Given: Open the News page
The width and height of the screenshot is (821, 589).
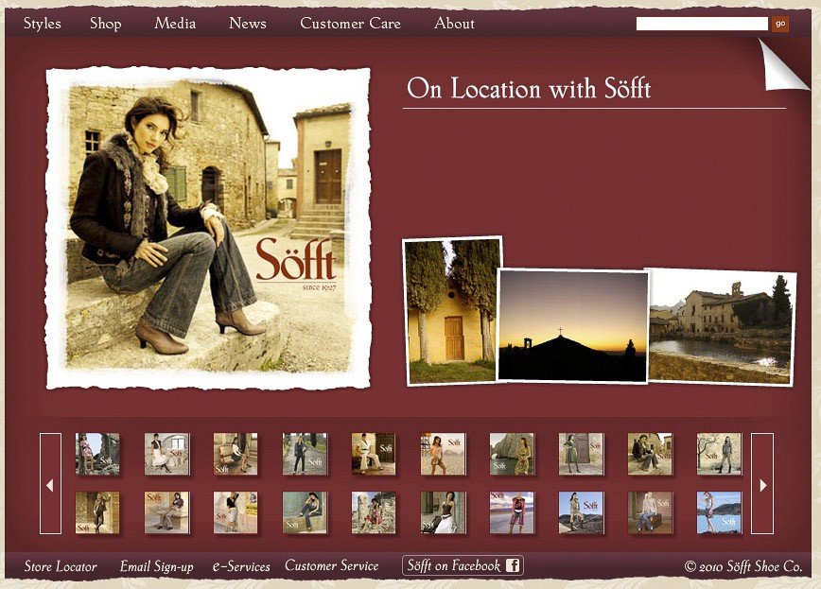Looking at the screenshot, I should (248, 24).
